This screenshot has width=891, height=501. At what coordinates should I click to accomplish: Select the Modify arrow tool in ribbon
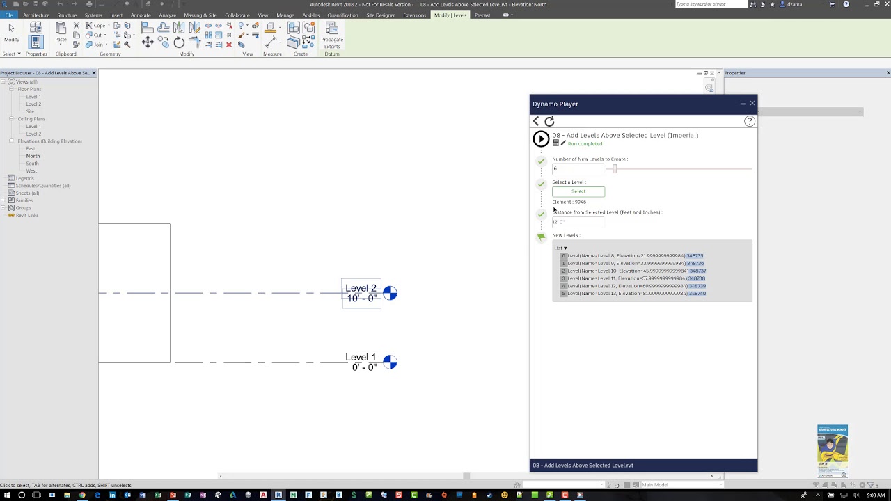coord(11,29)
